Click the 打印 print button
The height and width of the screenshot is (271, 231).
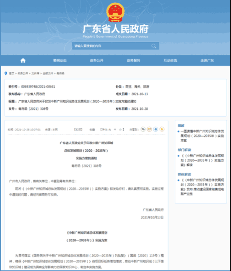coord(78,129)
